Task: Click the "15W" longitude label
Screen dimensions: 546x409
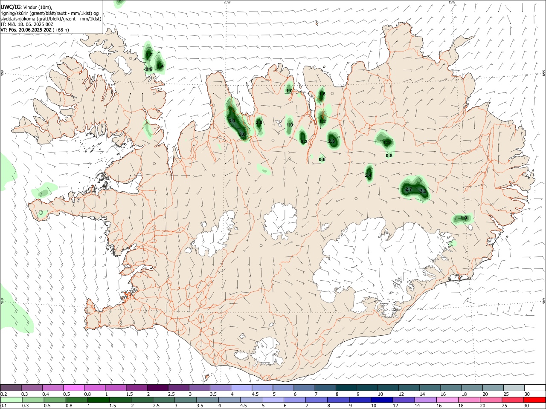Action: coord(452,2)
